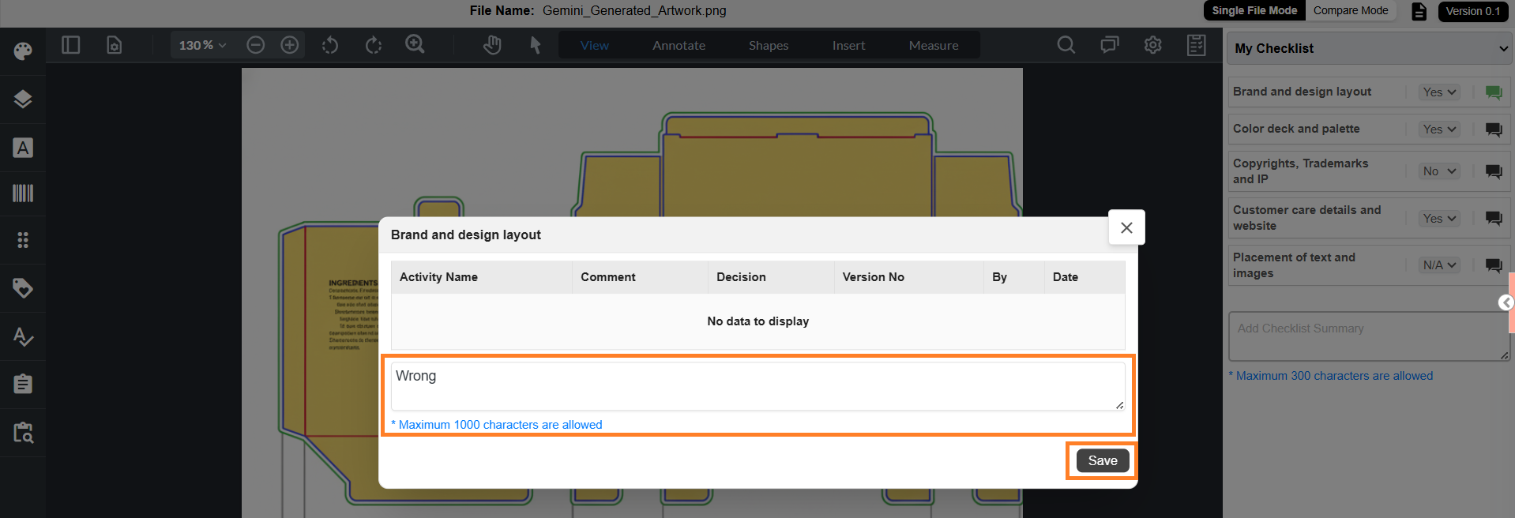
Task: Toggle the side panel layout icon
Action: point(71,45)
